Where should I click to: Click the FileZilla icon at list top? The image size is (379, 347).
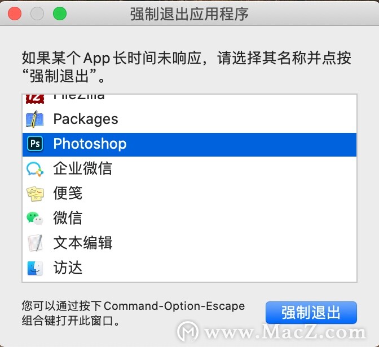point(35,99)
